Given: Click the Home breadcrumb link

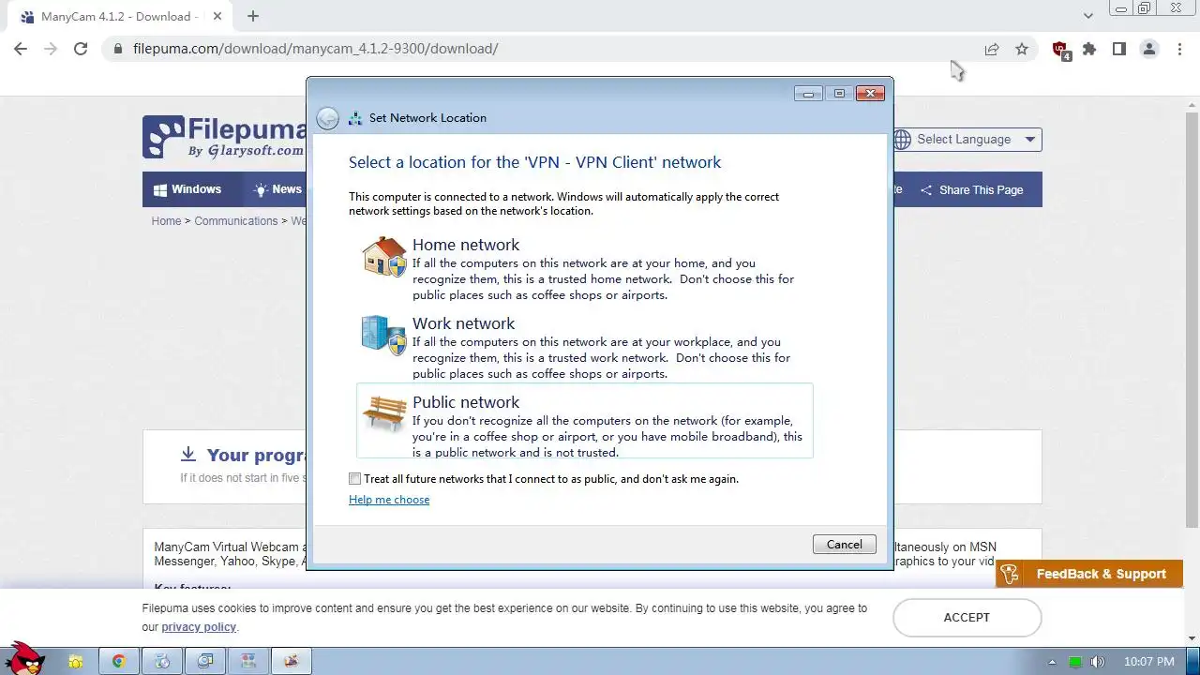Looking at the screenshot, I should [166, 221].
